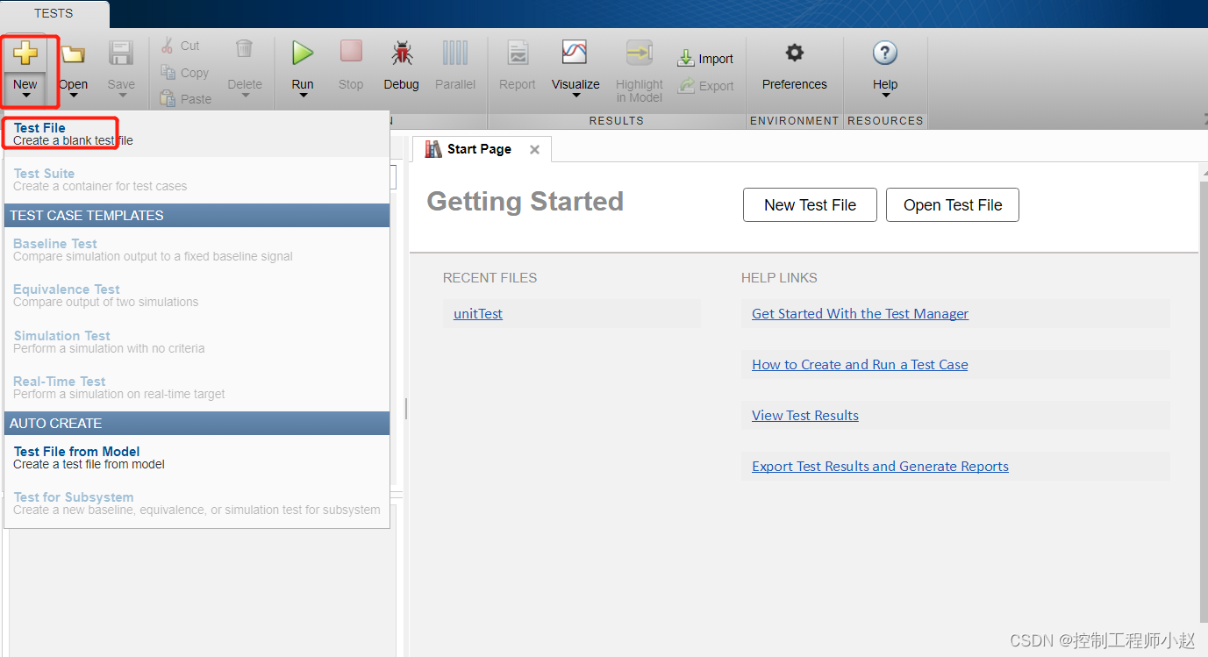The width and height of the screenshot is (1208, 657).
Task: Click the Paste clipboard icon
Action: pyautogui.click(x=168, y=99)
